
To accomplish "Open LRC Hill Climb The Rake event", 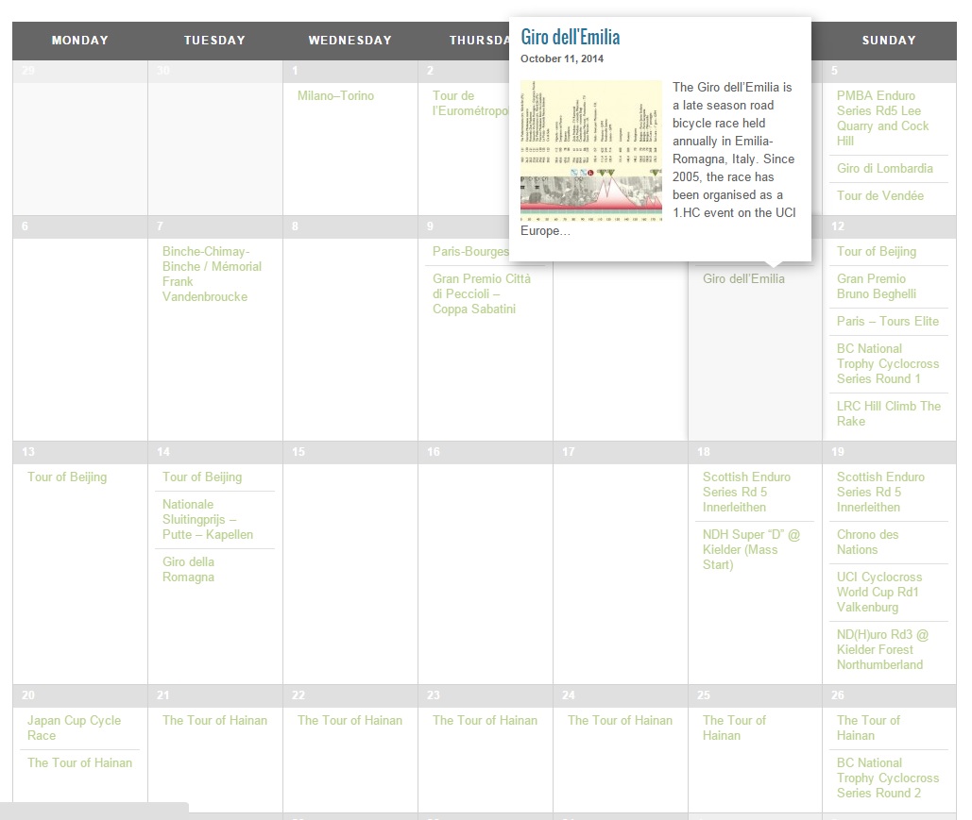I will (x=888, y=413).
